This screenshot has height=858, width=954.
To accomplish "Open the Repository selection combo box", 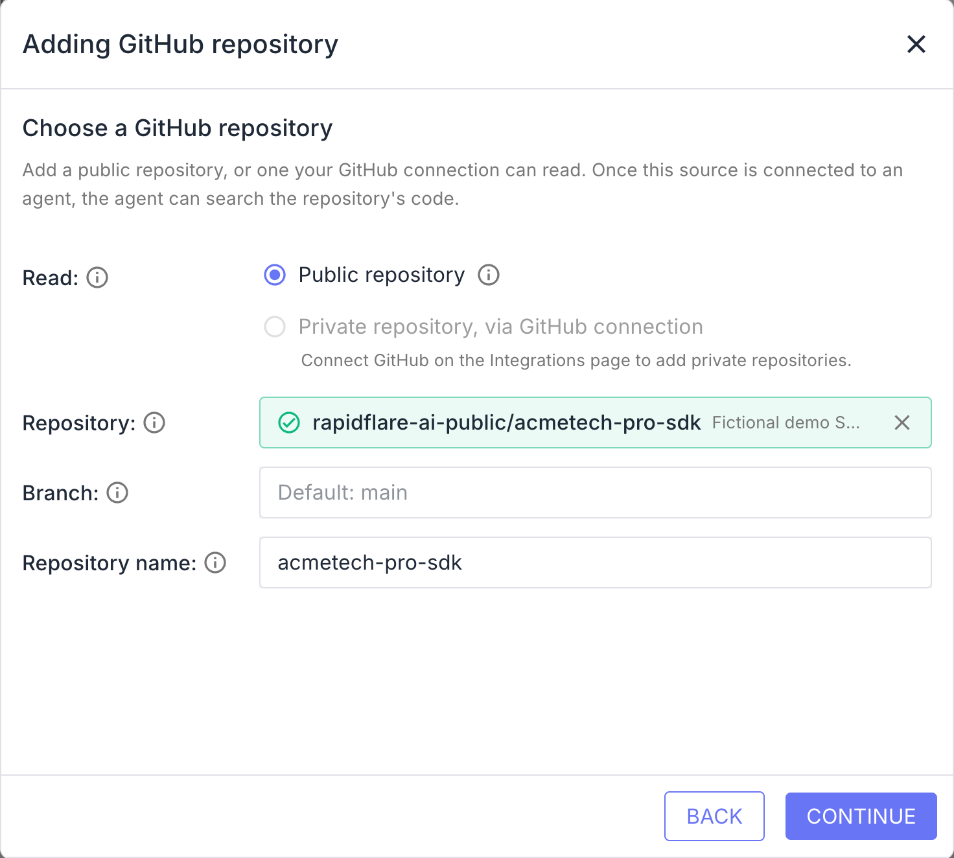I will (x=595, y=423).
